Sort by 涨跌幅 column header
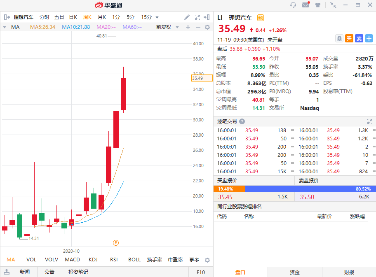 [x=357, y=216]
